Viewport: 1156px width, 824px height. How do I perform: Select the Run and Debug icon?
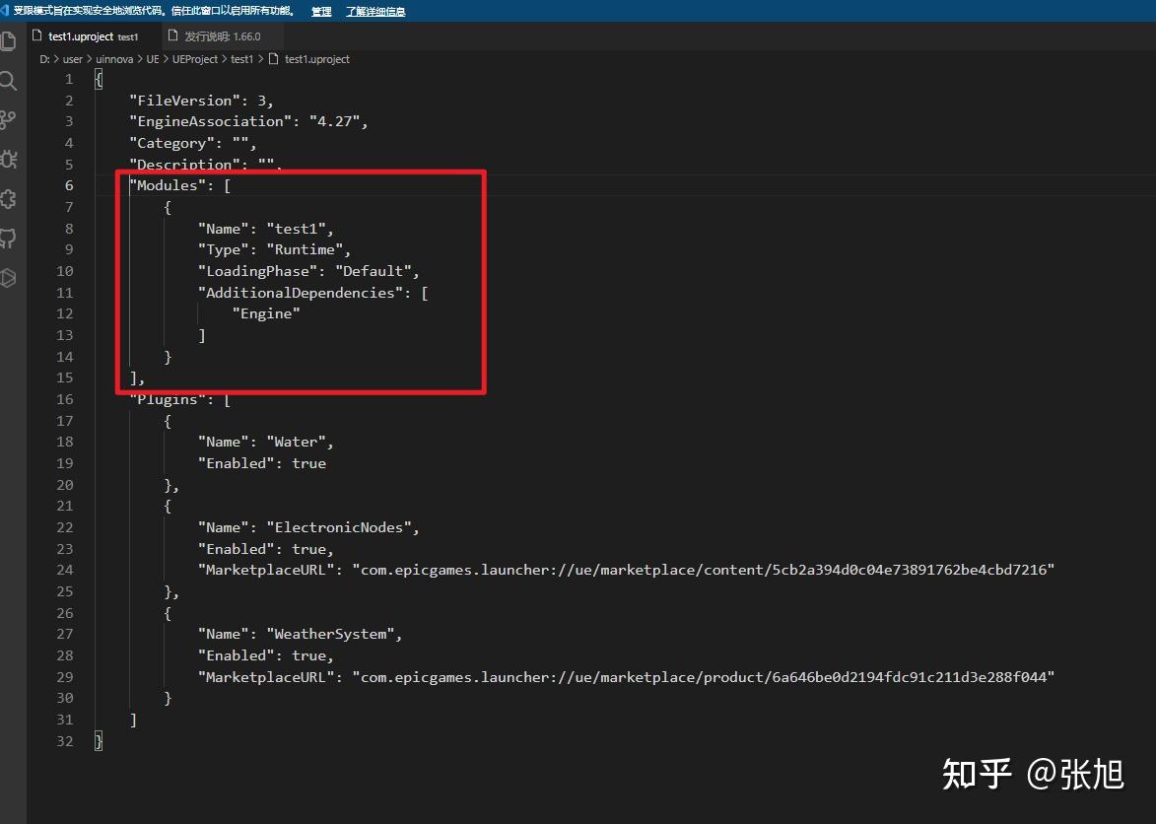coord(10,159)
